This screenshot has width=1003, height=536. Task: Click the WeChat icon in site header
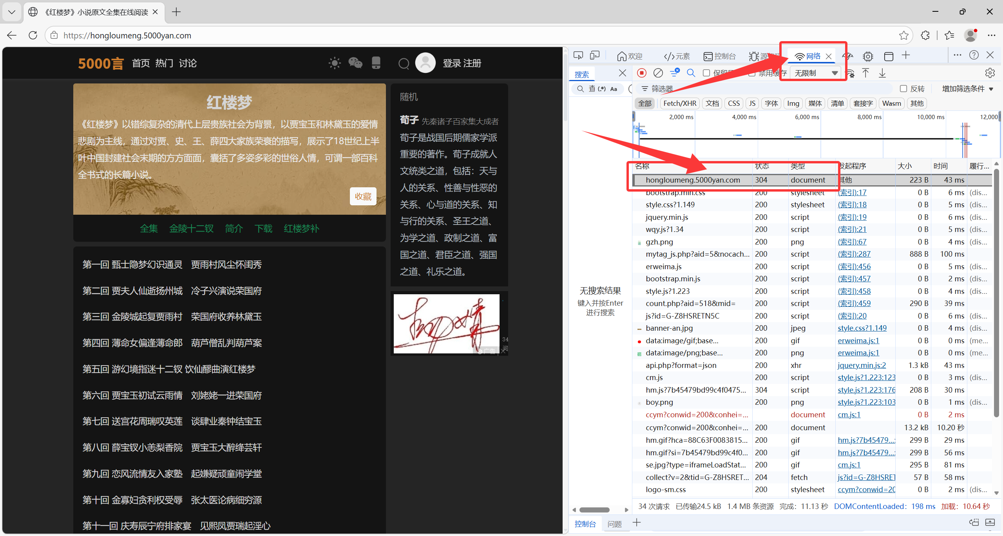[355, 63]
